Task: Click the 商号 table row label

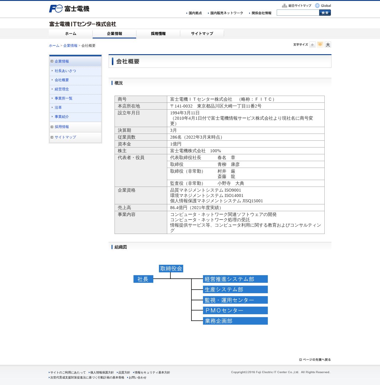Action: (x=141, y=99)
